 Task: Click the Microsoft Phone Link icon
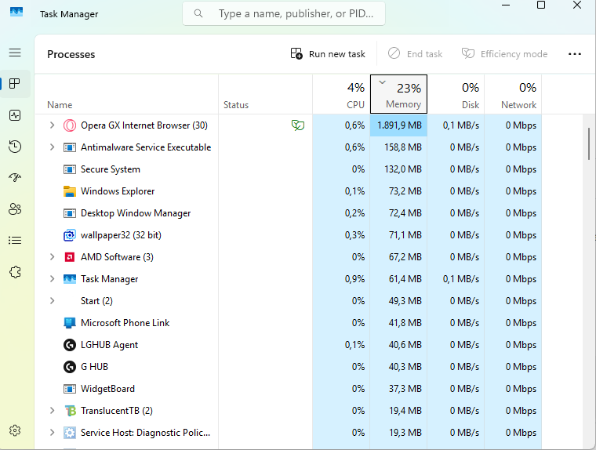point(70,323)
